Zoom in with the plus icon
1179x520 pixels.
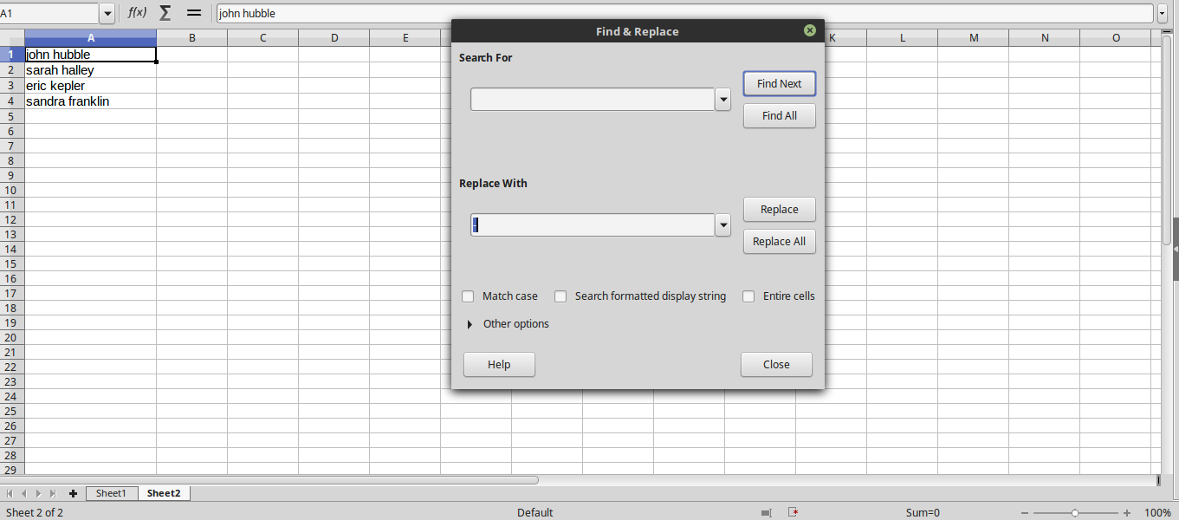1126,512
